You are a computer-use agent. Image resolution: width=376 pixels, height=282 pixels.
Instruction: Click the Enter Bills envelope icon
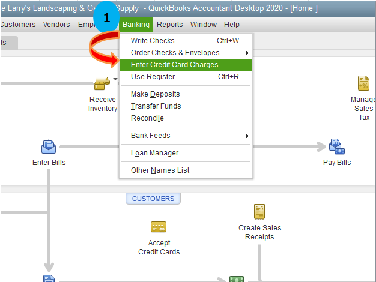click(x=49, y=146)
